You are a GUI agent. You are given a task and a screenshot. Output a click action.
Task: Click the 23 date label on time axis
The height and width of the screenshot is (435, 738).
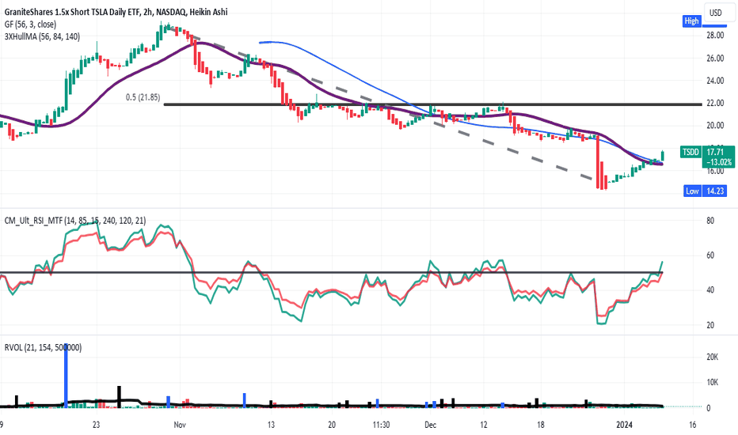[97, 425]
